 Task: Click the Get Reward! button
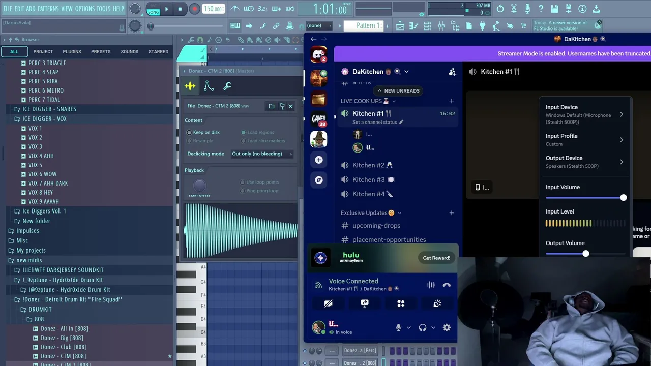(x=436, y=258)
